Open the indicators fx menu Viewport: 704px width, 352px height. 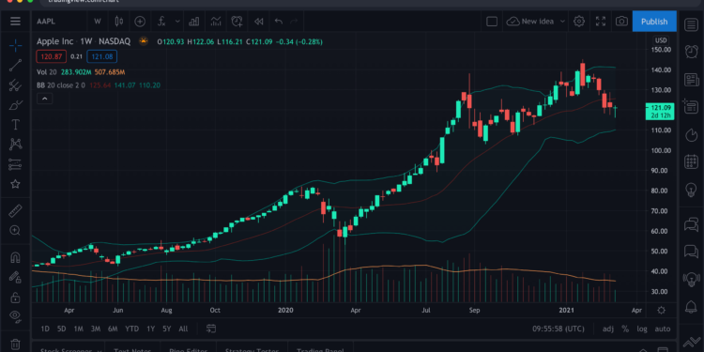click(x=161, y=21)
